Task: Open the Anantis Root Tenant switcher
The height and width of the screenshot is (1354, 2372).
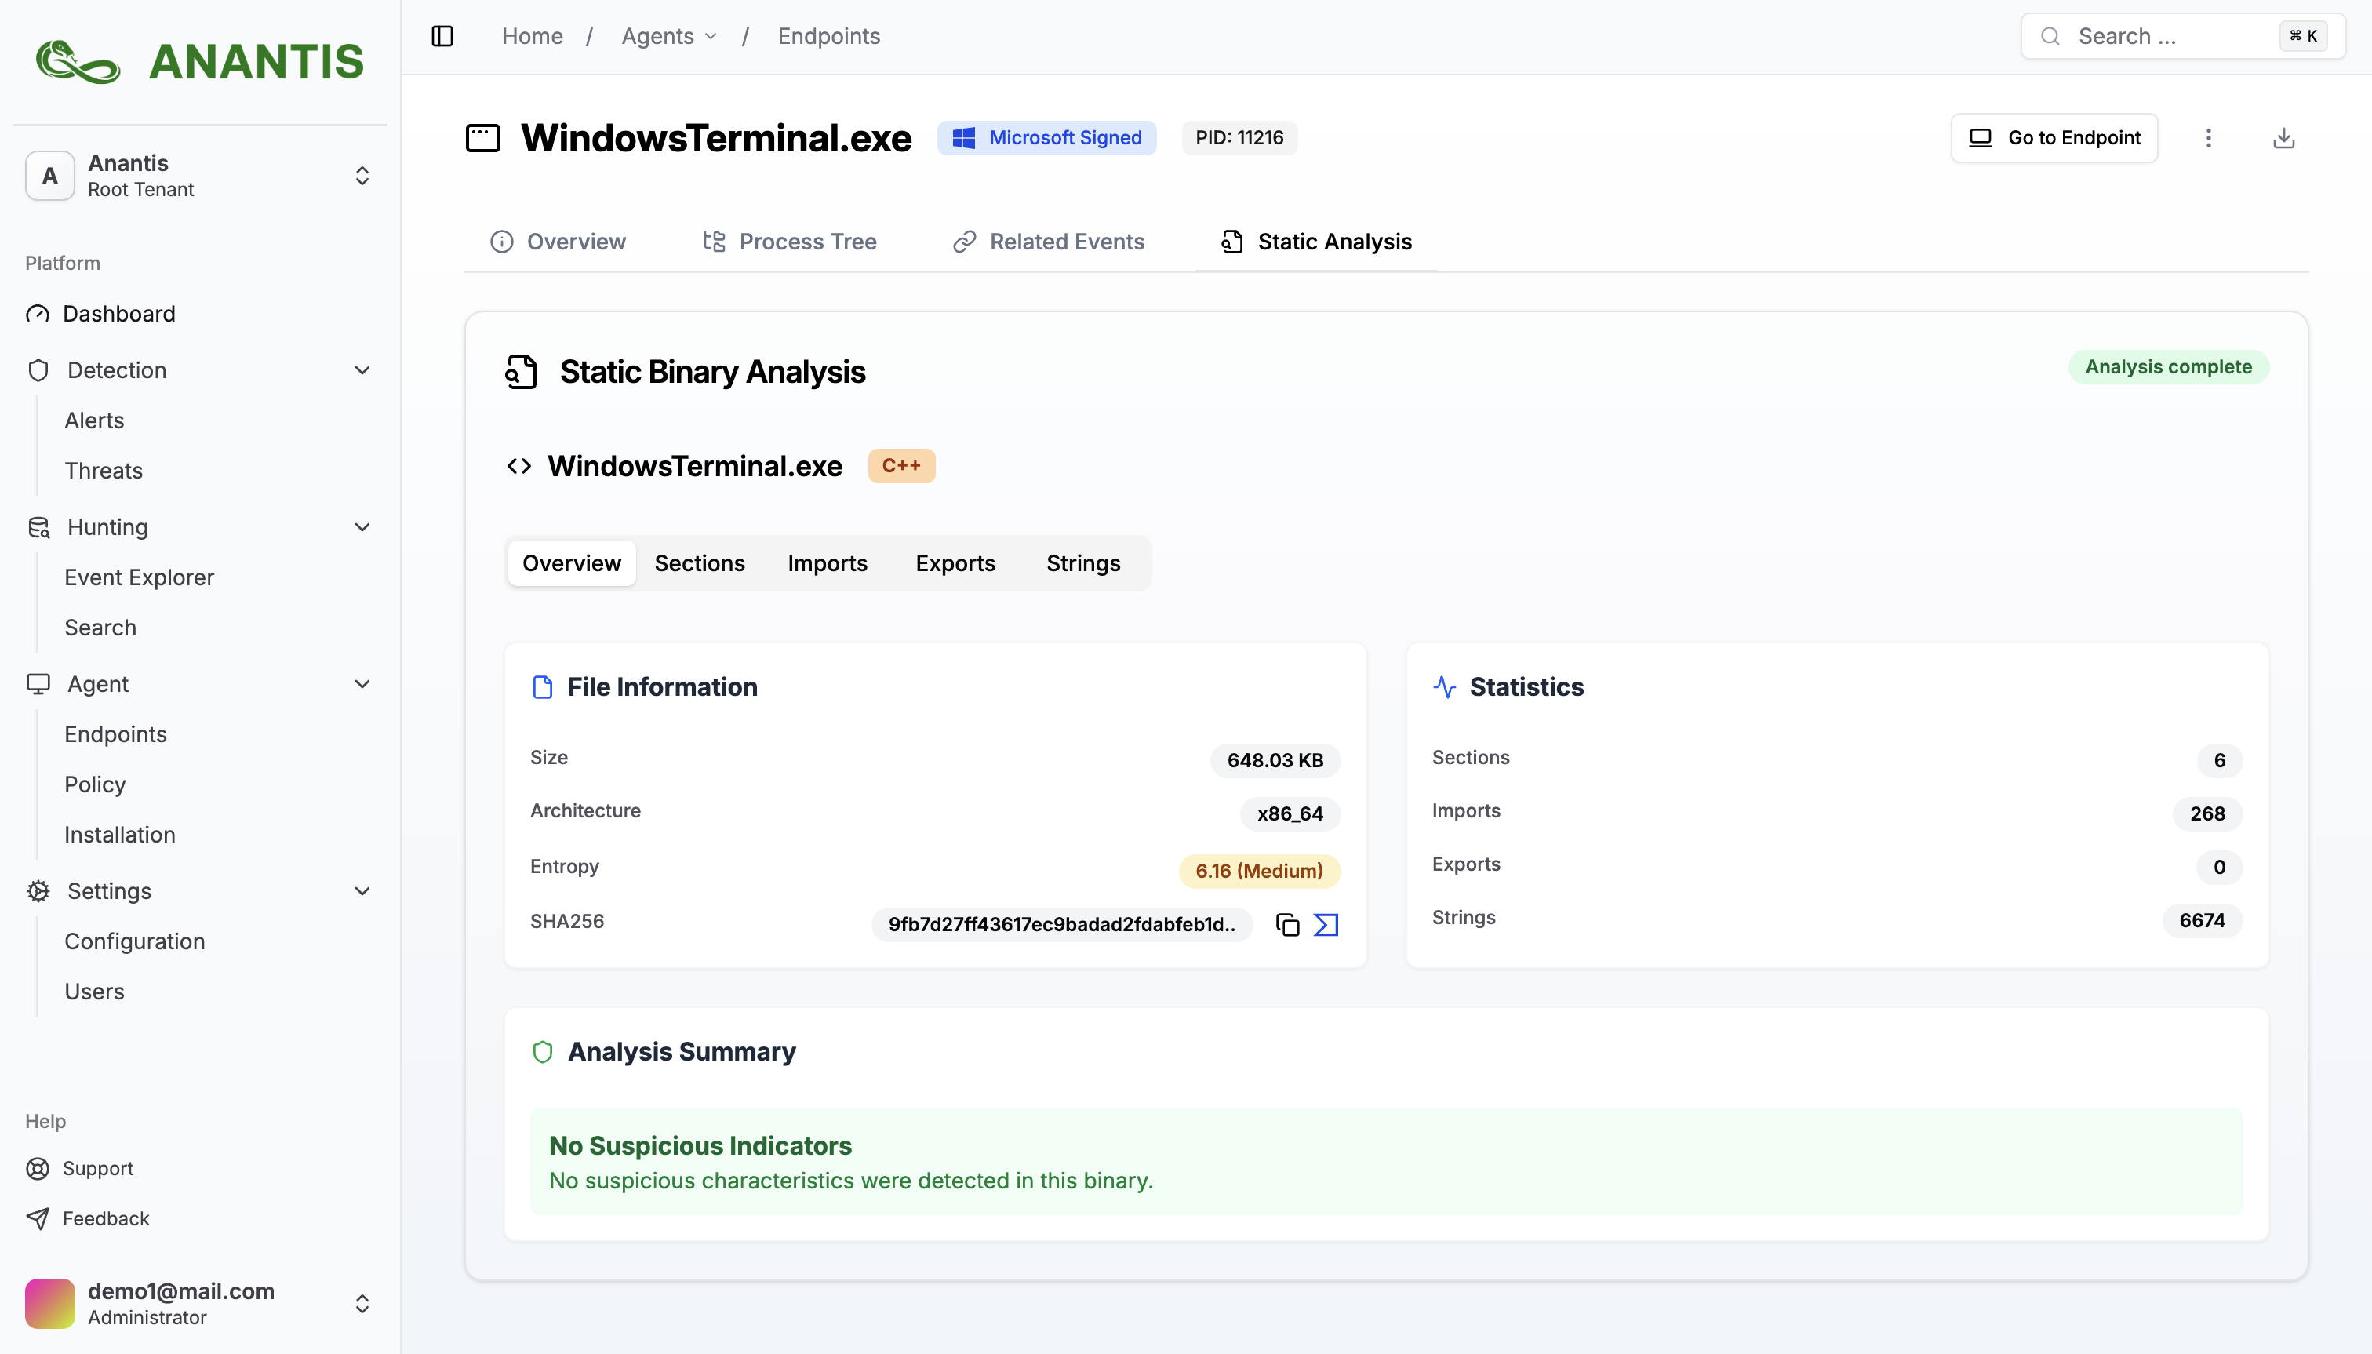Action: click(x=200, y=176)
